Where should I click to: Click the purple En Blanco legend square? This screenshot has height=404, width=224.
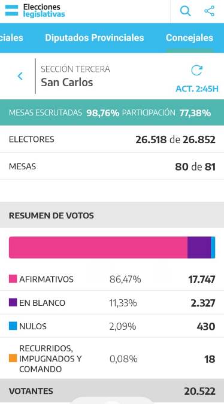coord(13,302)
